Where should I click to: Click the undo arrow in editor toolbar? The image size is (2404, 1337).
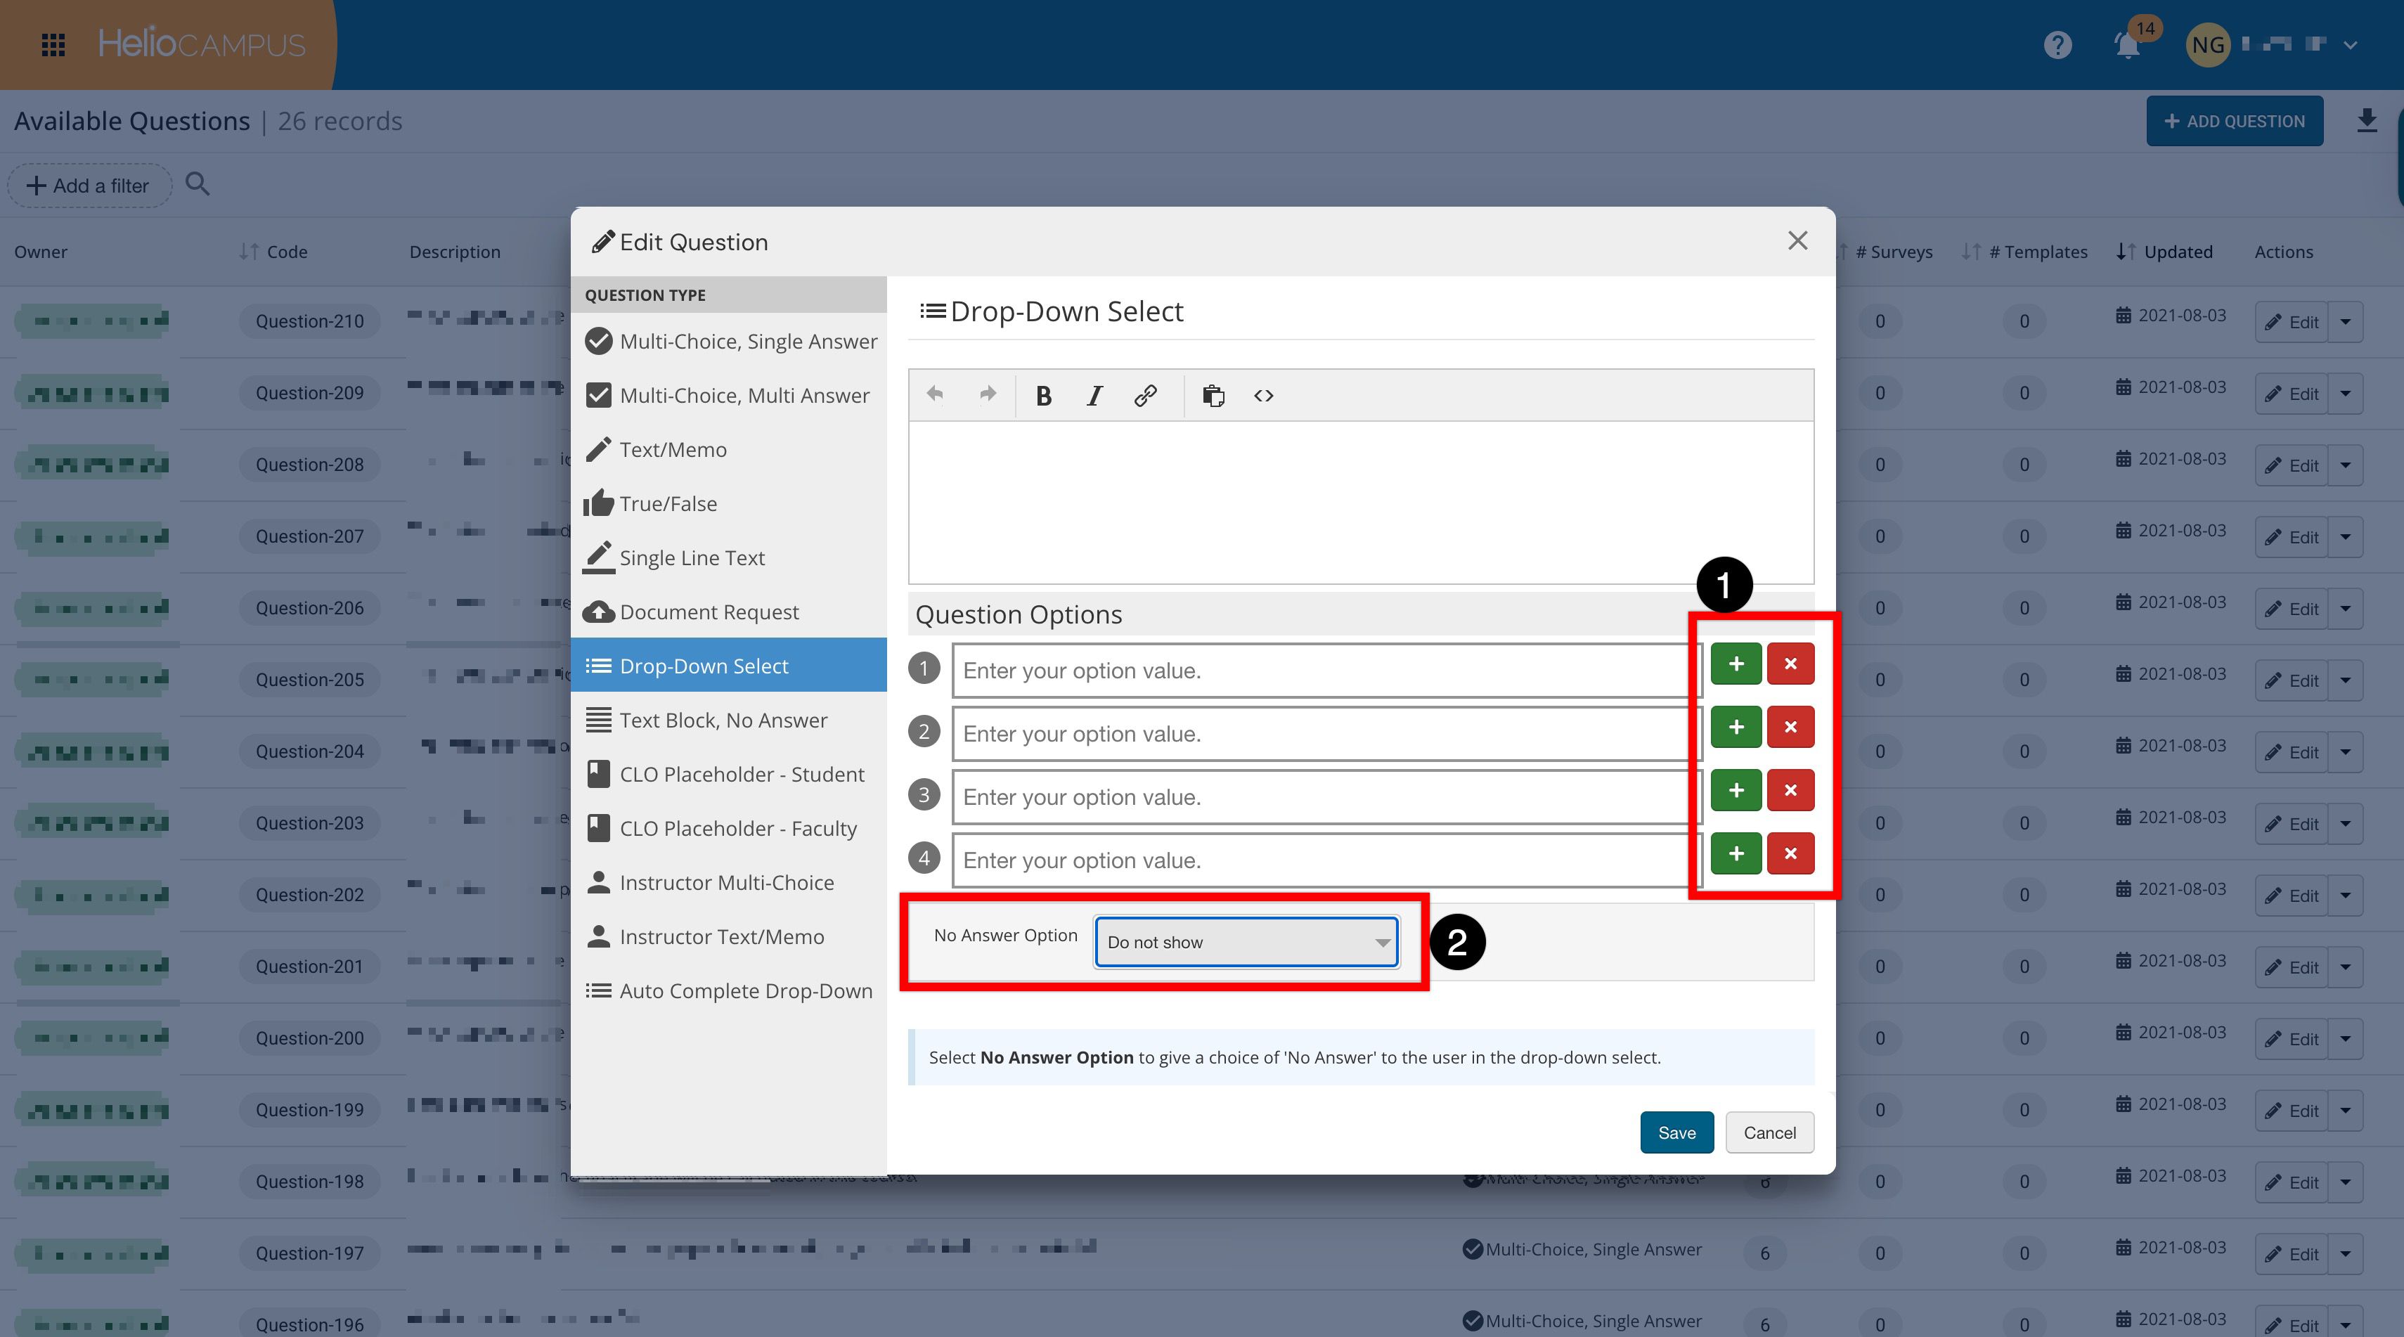pos(934,394)
